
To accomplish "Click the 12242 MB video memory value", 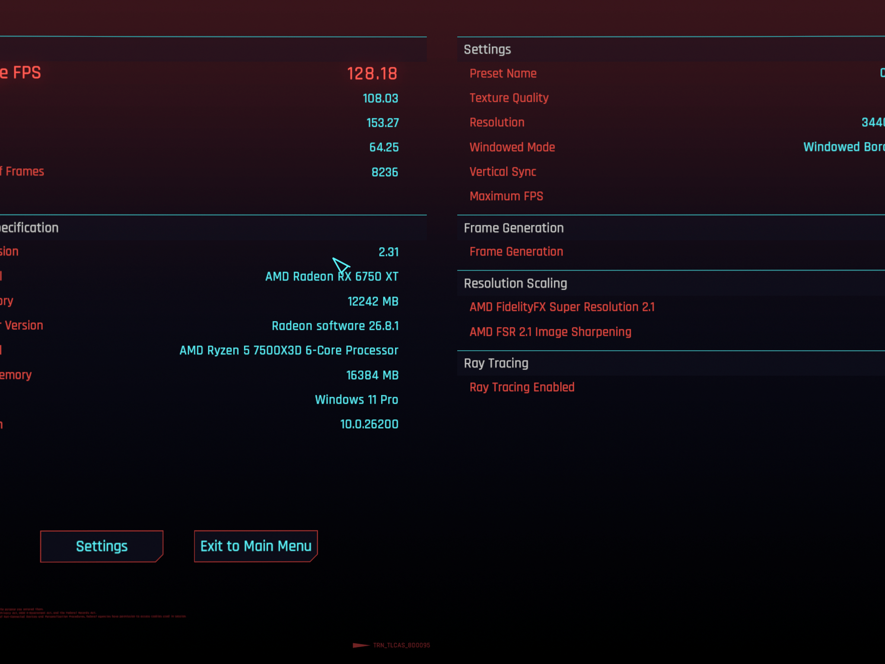I will click(373, 301).
